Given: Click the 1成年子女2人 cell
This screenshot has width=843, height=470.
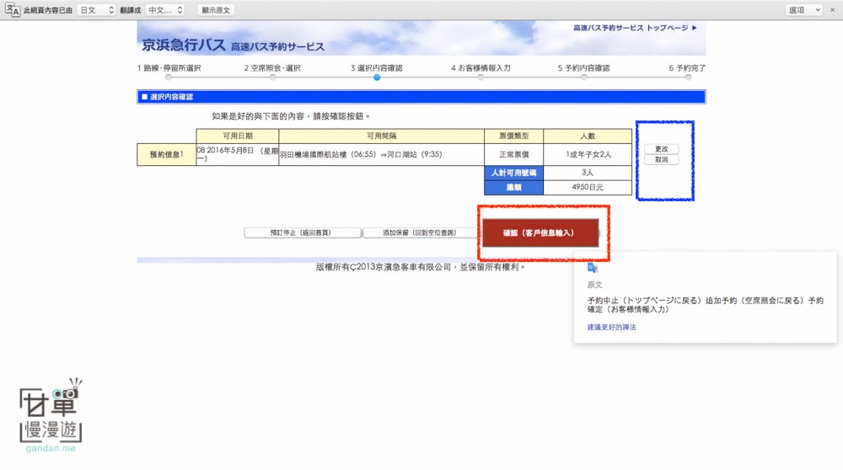Looking at the screenshot, I should (x=588, y=154).
